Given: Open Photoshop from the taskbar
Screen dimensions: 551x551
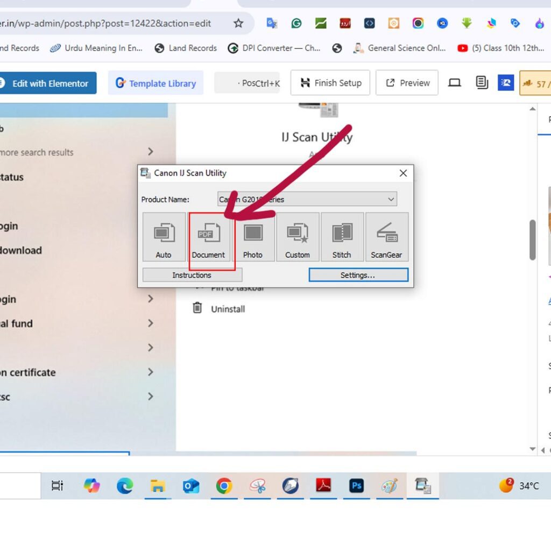Looking at the screenshot, I should tap(356, 486).
